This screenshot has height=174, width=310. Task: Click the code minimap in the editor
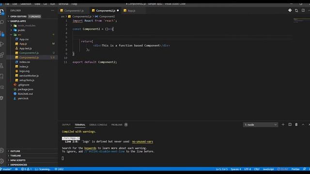301,20
